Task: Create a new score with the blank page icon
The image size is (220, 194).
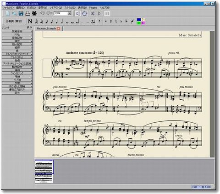Action: tap(8, 13)
